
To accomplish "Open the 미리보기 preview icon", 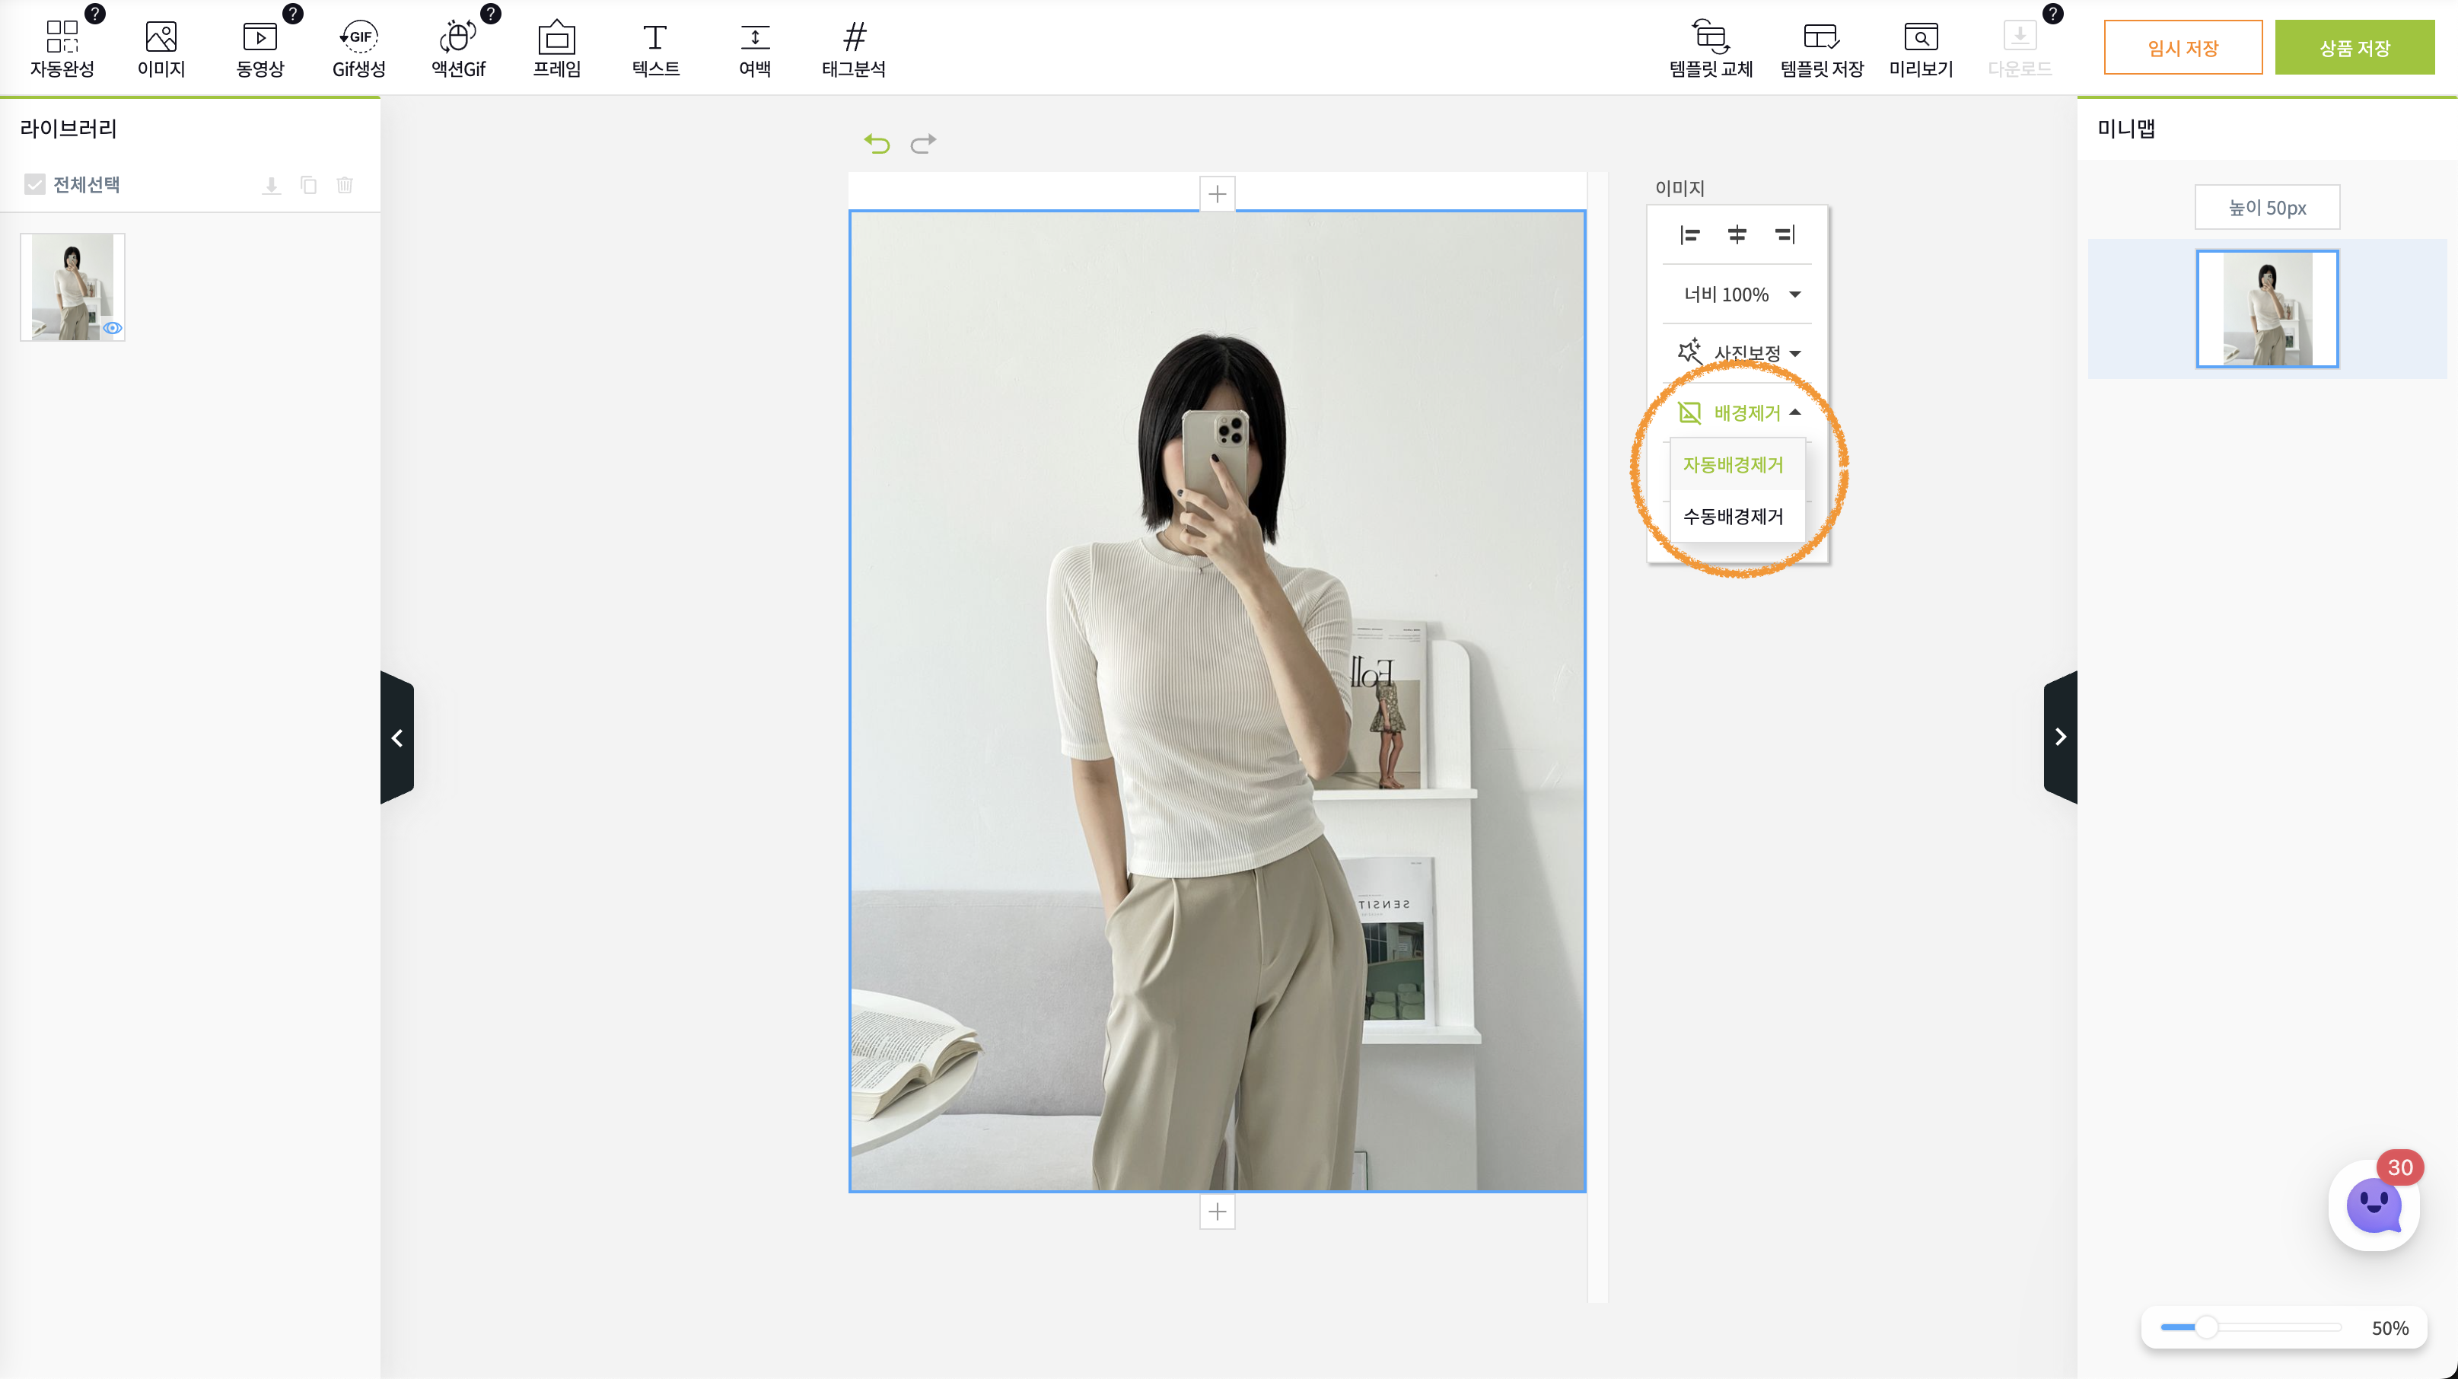I will coord(1921,38).
